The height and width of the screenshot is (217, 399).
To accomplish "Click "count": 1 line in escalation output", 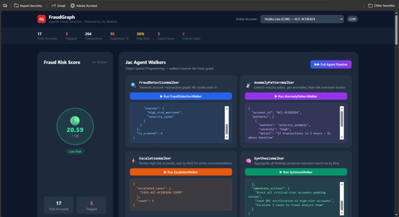I will 145,201.
